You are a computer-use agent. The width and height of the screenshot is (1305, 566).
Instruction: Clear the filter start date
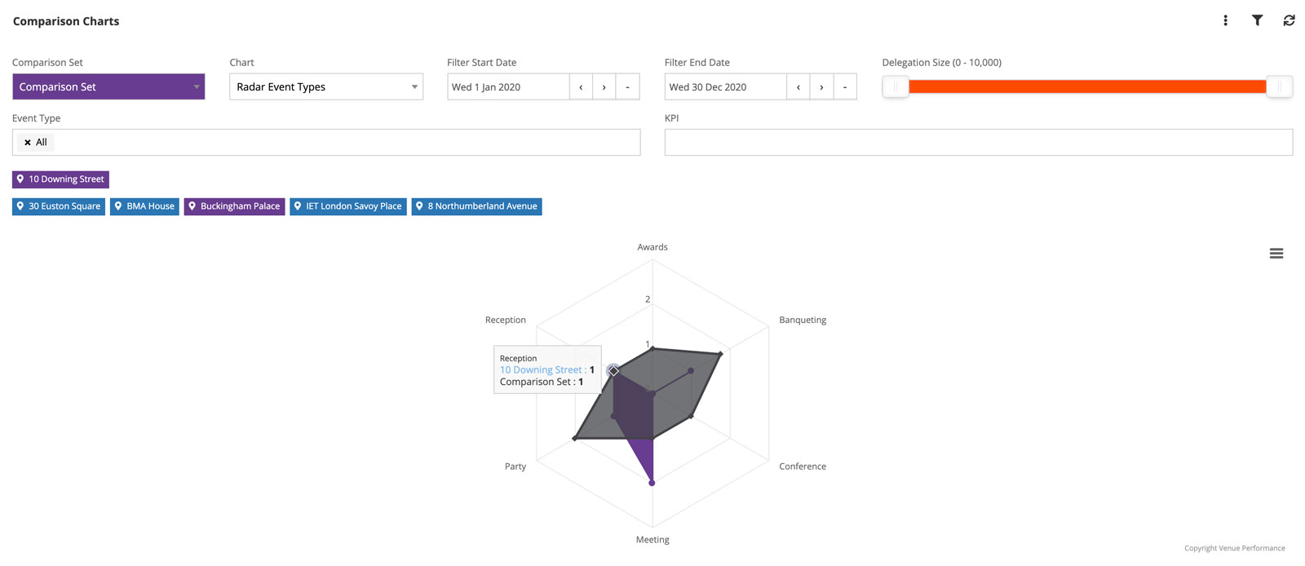627,87
